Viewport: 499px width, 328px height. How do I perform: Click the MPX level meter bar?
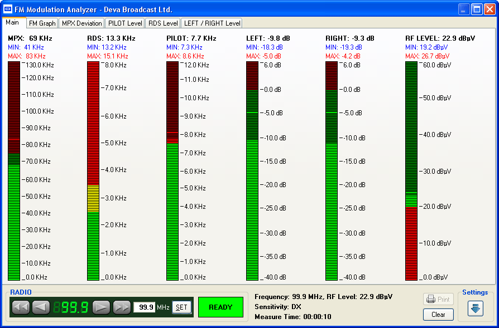point(14,170)
